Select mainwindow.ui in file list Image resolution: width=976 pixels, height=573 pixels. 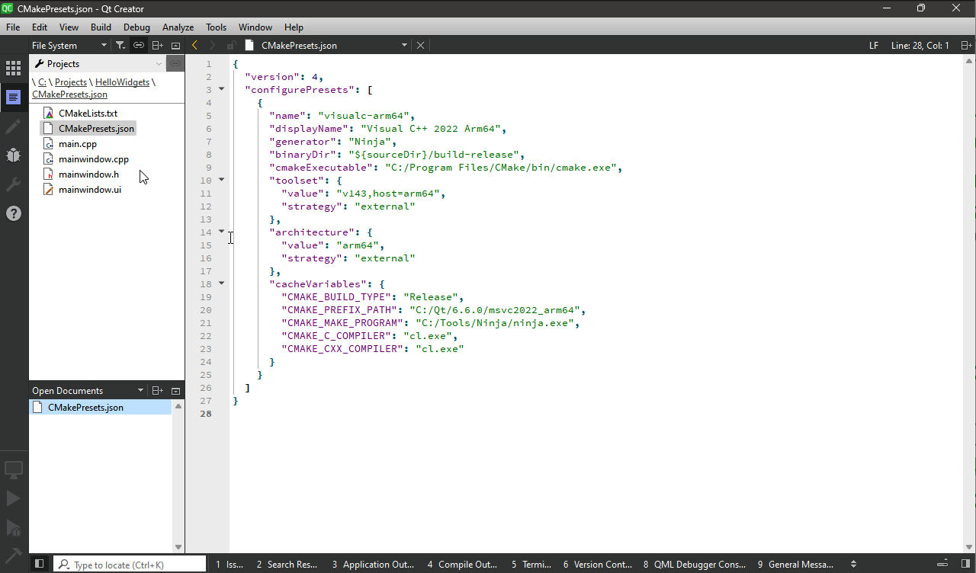pyautogui.click(x=89, y=190)
